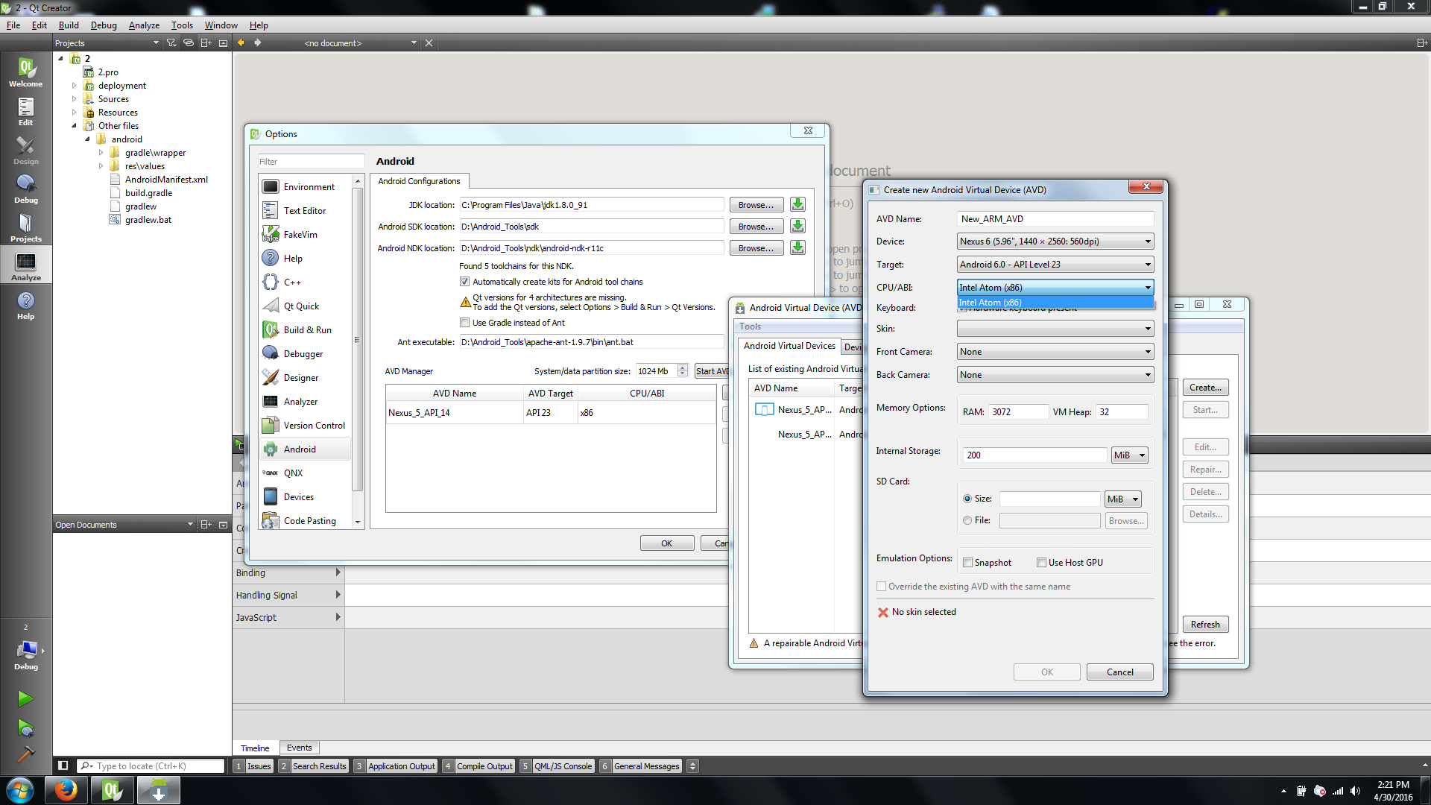Click Create... in AVD Manager window
Viewport: 1431px width, 805px height.
[1205, 388]
